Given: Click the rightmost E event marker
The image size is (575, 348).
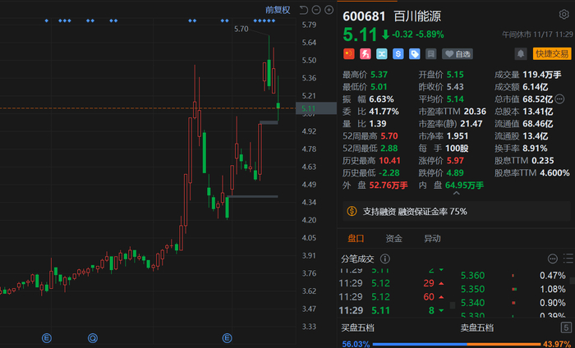Looking at the screenshot, I should tap(227, 338).
